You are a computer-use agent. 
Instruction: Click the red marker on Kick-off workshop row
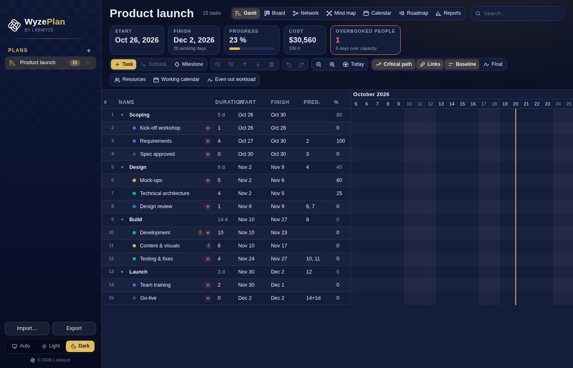(x=208, y=128)
